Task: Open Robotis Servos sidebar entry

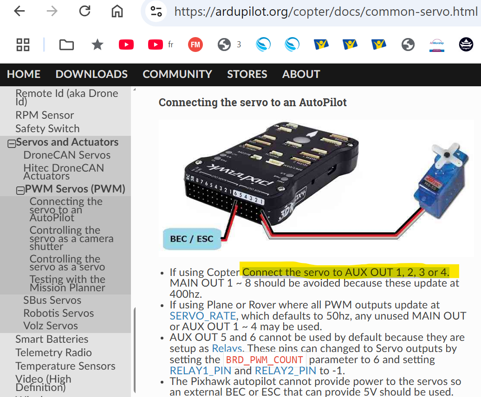Action: tap(58, 314)
